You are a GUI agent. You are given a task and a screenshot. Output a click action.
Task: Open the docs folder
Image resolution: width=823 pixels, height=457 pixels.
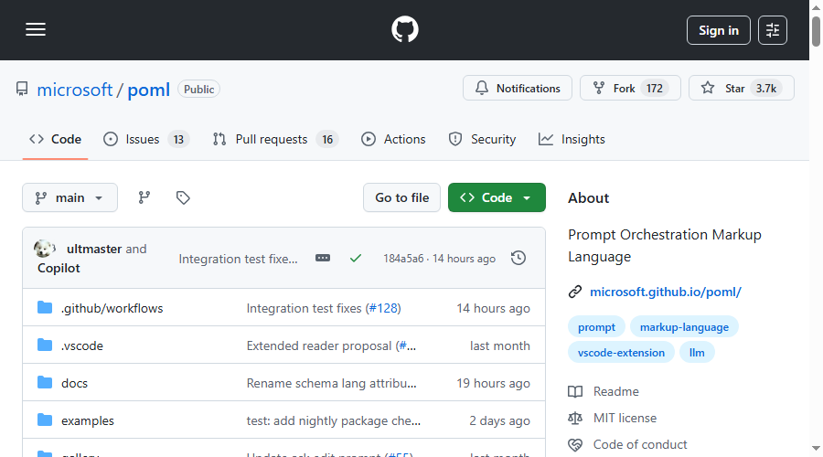click(75, 384)
